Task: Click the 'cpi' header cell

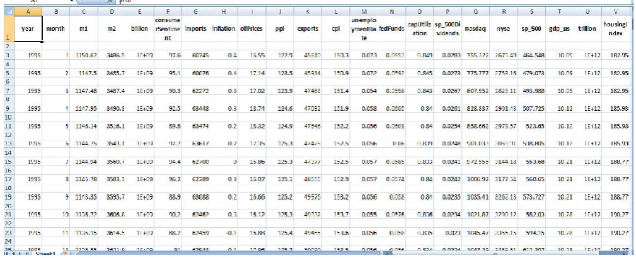Action: pos(336,29)
